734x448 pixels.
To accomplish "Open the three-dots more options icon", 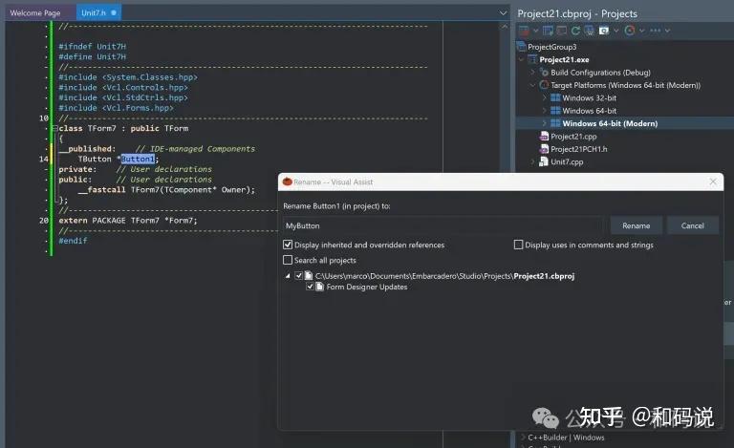I will coord(656,31).
